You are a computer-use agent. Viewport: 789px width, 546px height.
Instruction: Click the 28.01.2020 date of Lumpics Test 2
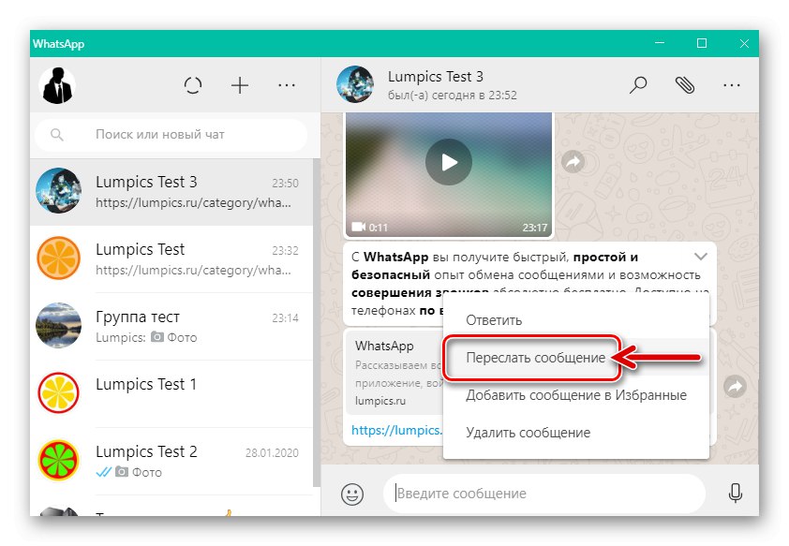(272, 453)
